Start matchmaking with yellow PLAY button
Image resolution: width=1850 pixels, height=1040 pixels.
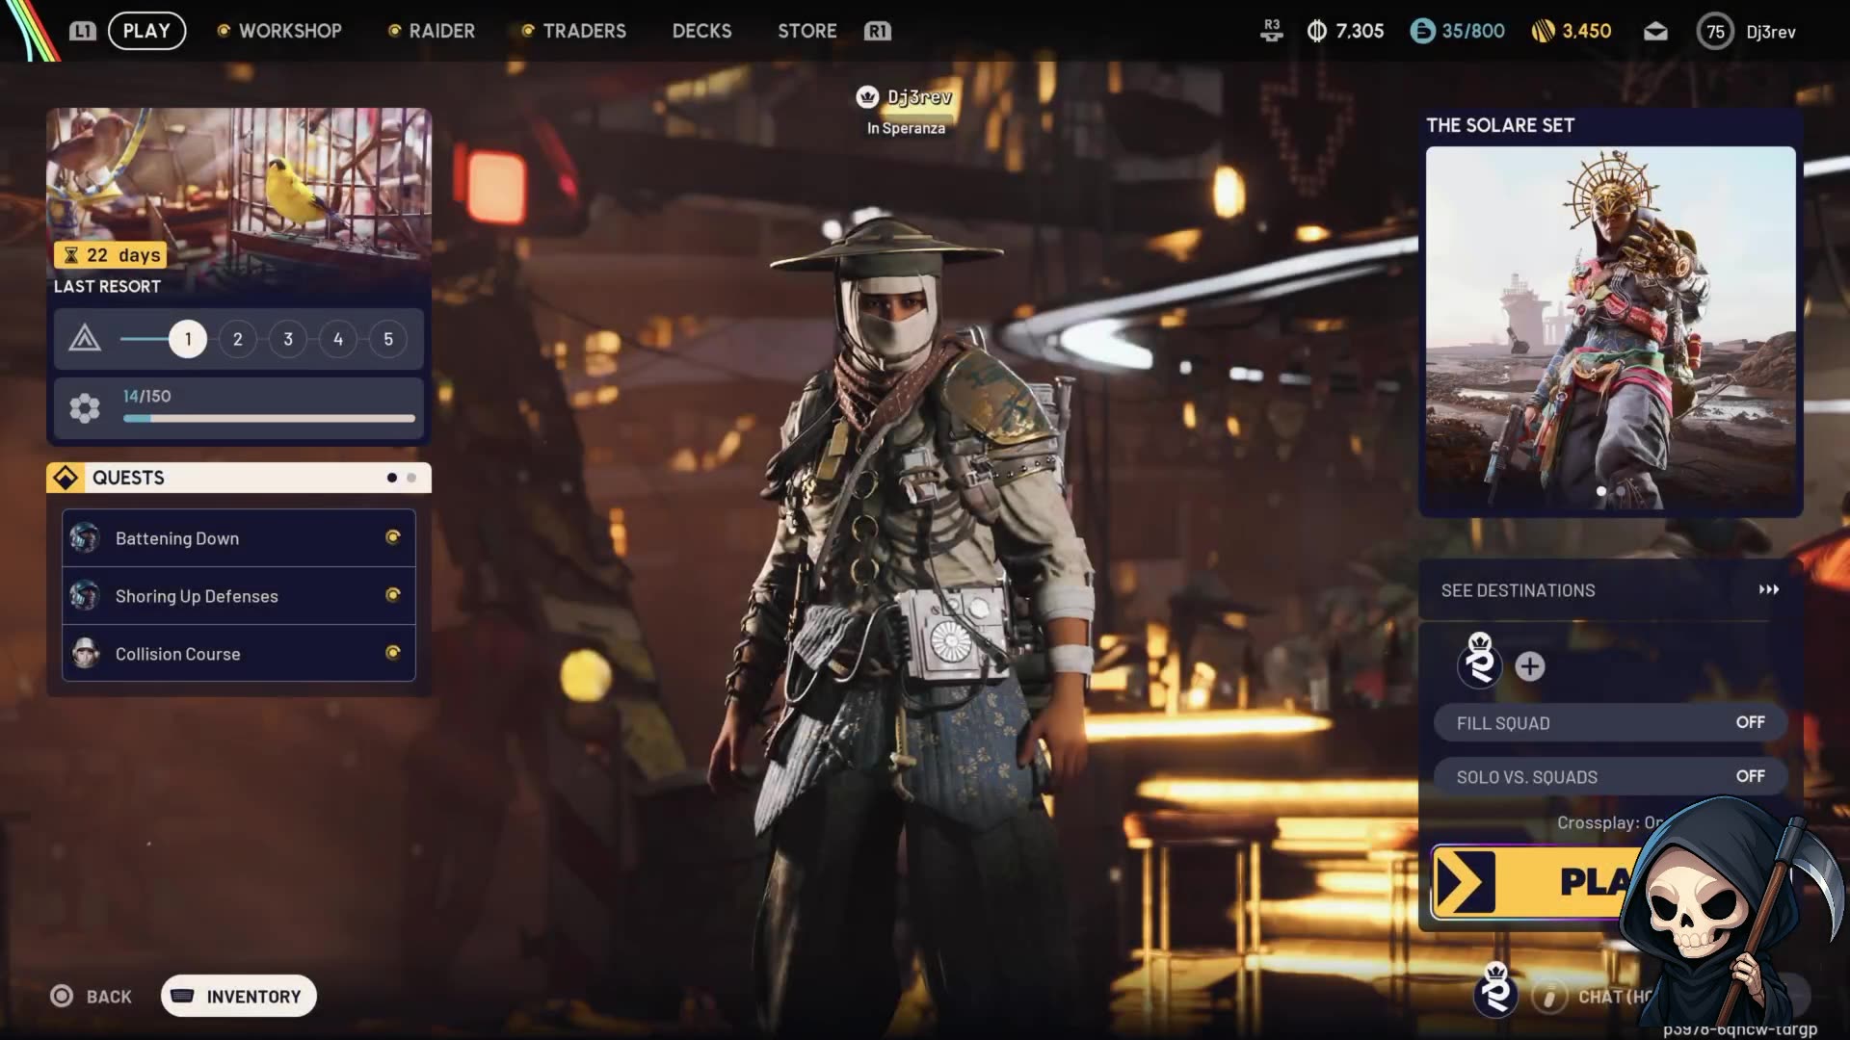pos(1542,882)
